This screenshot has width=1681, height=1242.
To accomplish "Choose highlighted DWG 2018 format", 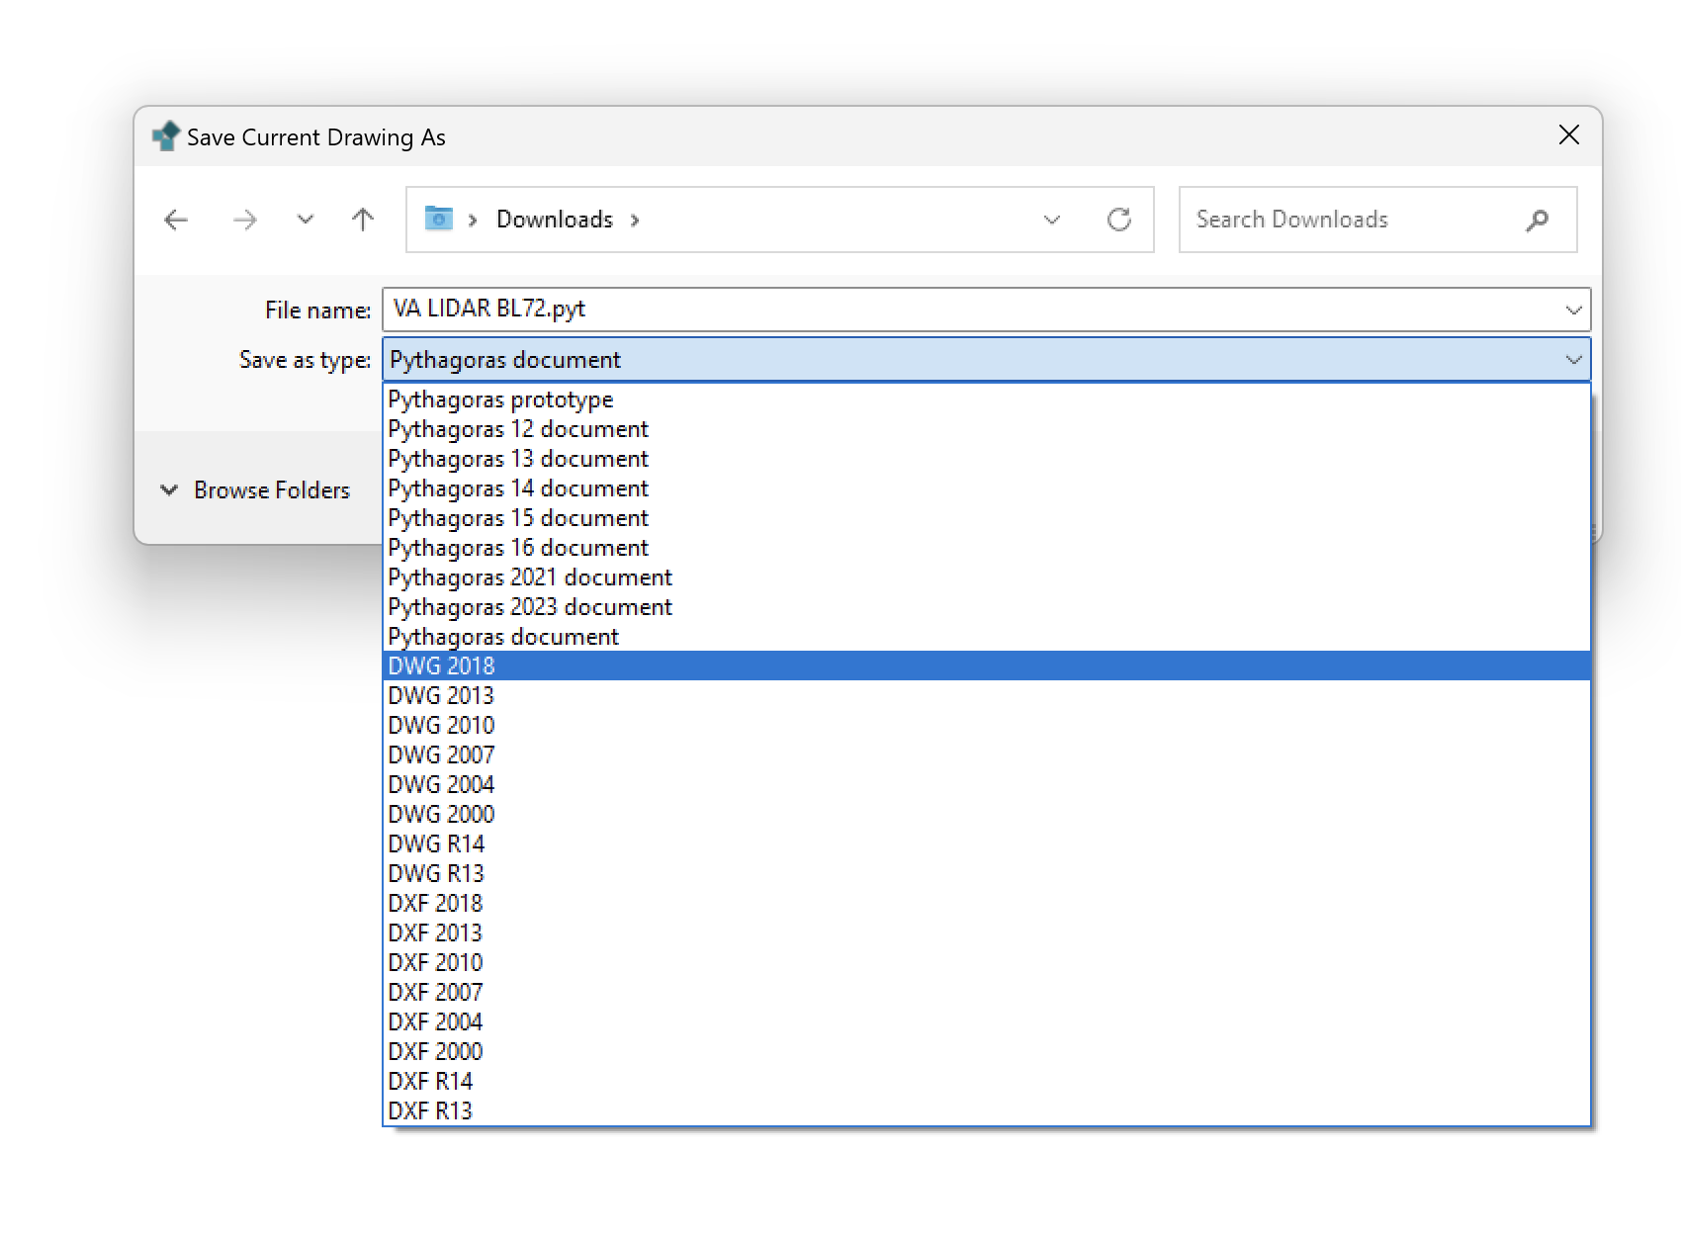I will [x=987, y=666].
